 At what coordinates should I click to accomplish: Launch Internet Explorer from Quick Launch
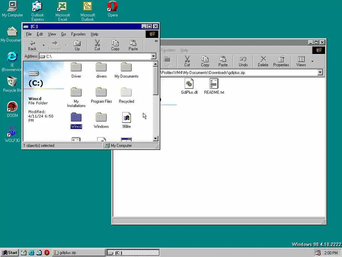coord(31,253)
